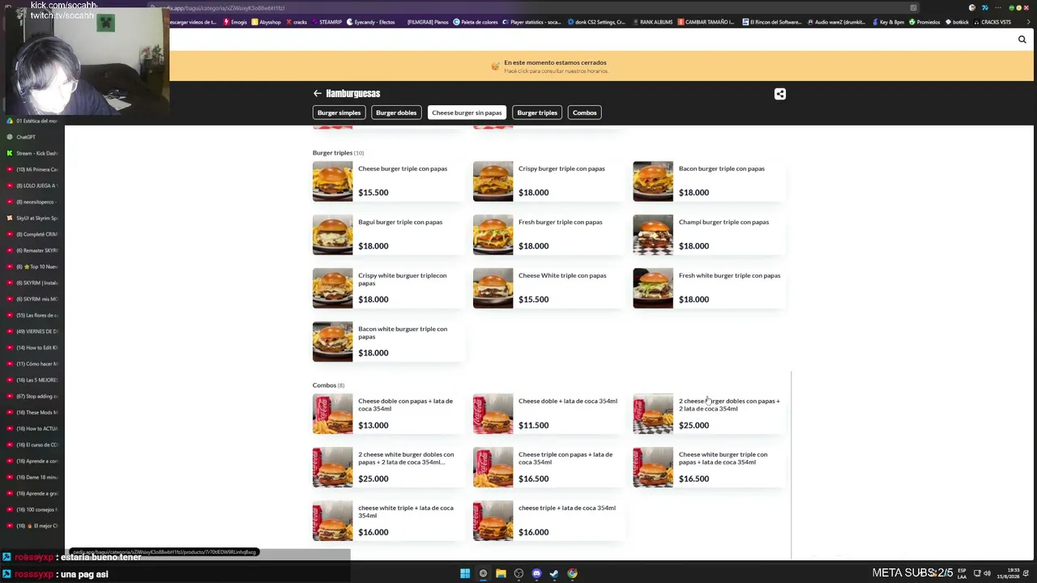Viewport: 1037px width, 583px height.
Task: Open Fresh white burger triple con papas
Action: click(x=709, y=287)
